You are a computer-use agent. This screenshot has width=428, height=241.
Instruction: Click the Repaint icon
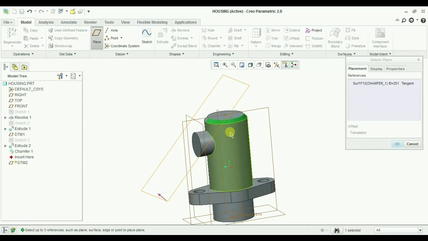(242, 65)
